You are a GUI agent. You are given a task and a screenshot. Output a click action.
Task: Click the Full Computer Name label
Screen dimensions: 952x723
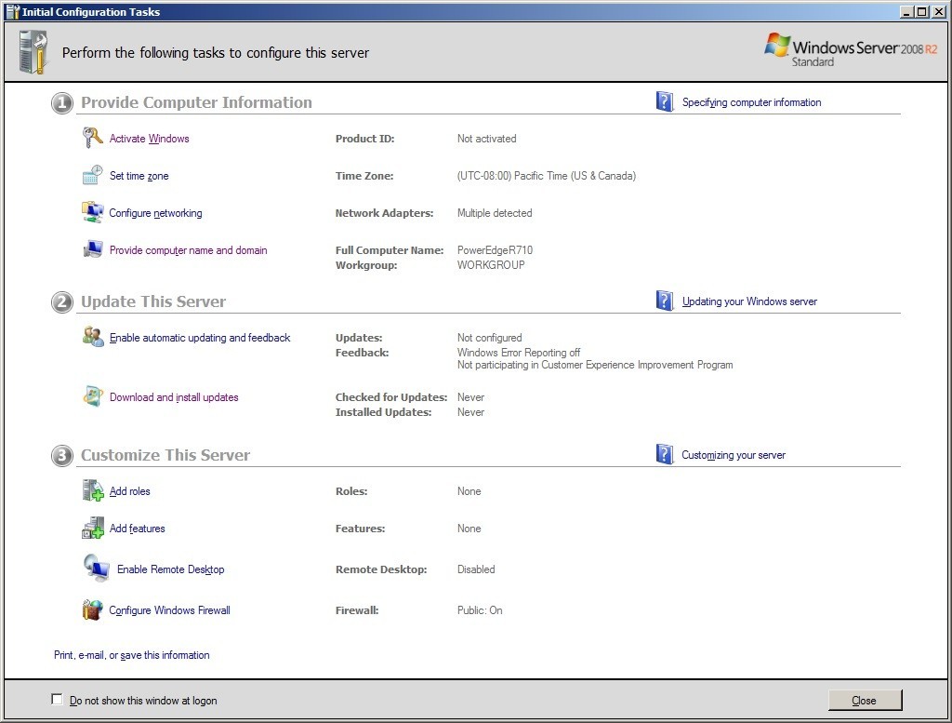coord(390,249)
